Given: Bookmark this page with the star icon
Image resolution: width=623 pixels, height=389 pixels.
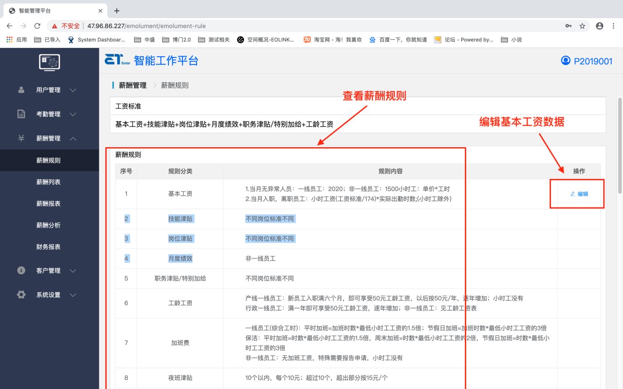Looking at the screenshot, I should tap(582, 26).
